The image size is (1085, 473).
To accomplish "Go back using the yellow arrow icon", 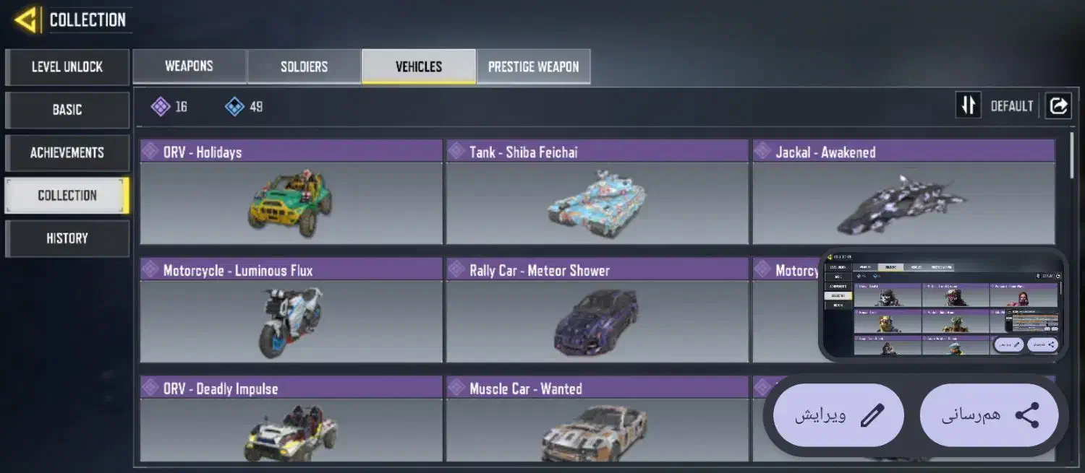I will (26, 20).
